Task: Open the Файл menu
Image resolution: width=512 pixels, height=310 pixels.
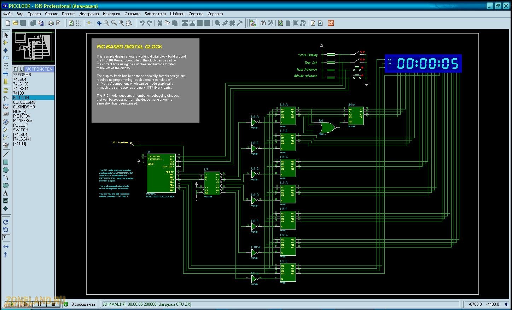Action: [8, 14]
